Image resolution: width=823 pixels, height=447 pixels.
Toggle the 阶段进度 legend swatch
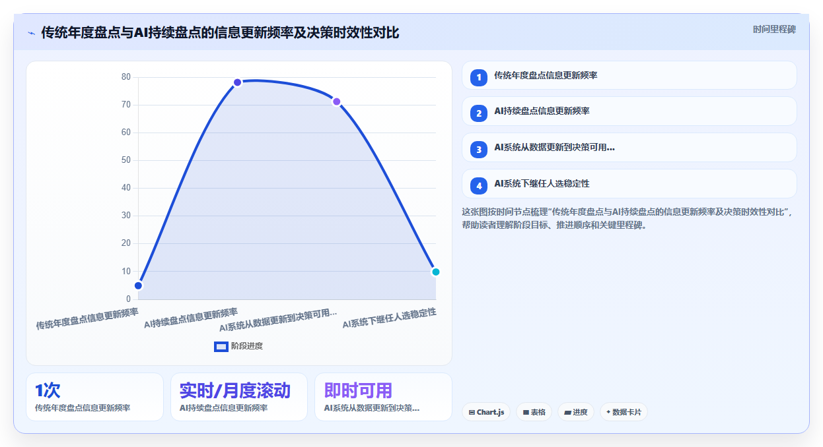coord(221,346)
